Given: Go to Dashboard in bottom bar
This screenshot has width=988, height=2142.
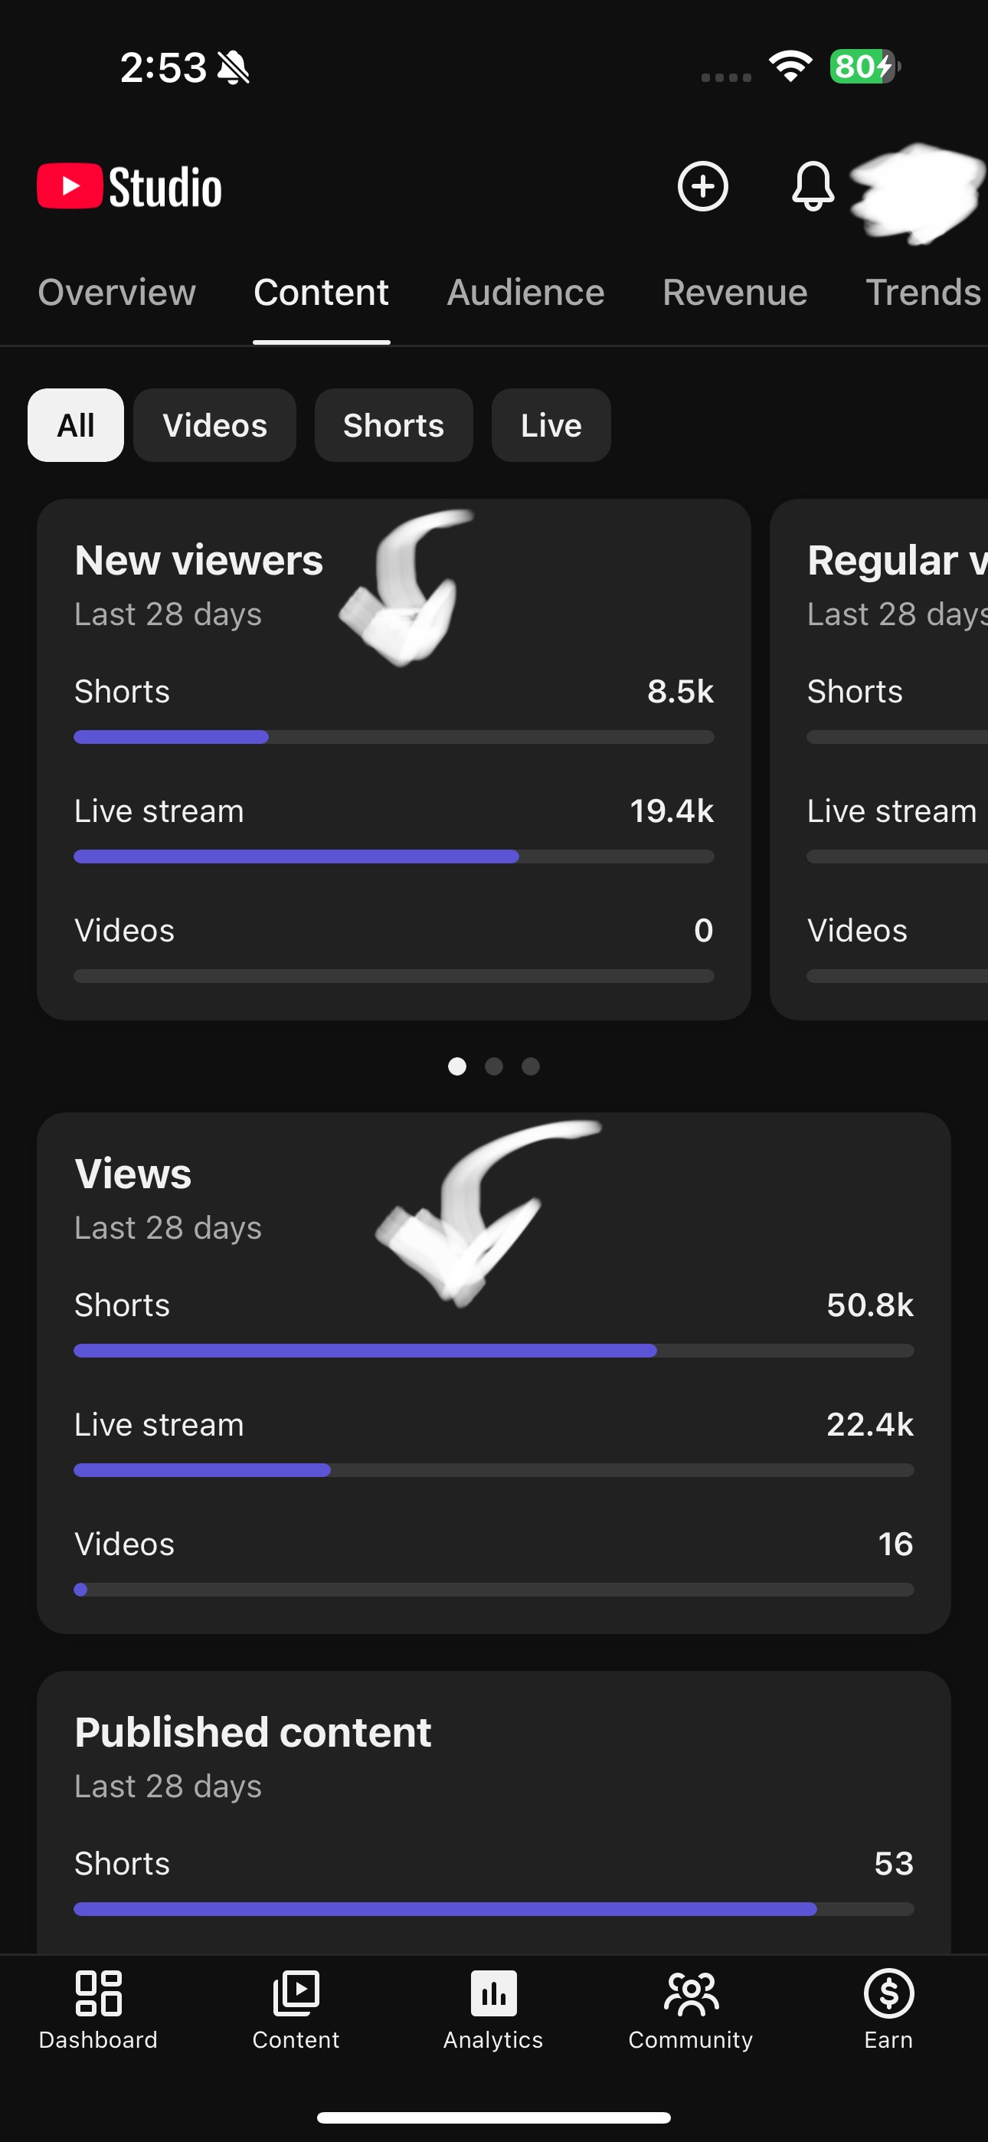Looking at the screenshot, I should point(98,2011).
